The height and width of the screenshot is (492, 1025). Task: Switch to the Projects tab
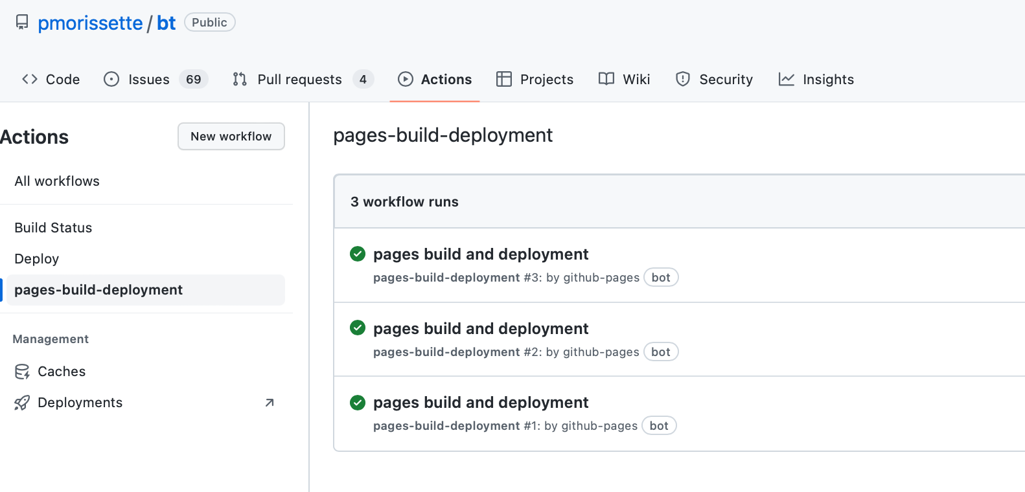535,79
